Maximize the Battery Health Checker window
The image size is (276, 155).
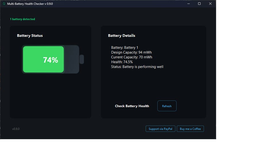[199, 4]
